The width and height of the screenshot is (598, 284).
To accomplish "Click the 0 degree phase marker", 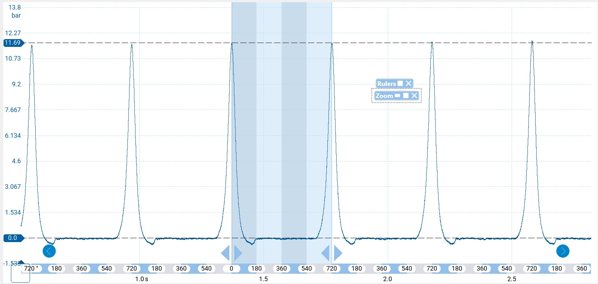I will click(x=231, y=268).
